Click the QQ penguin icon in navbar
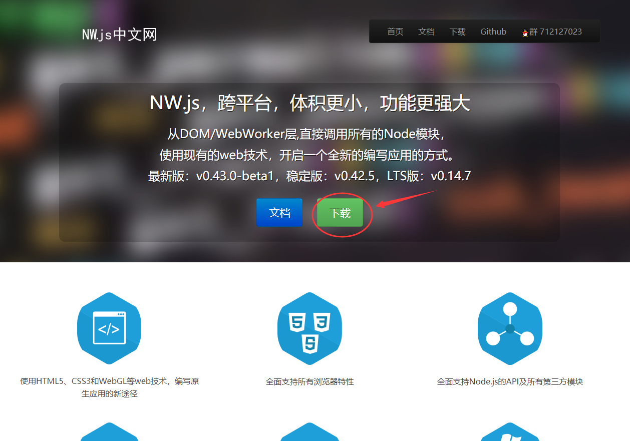Screen dimensions: 630x441 coord(526,31)
